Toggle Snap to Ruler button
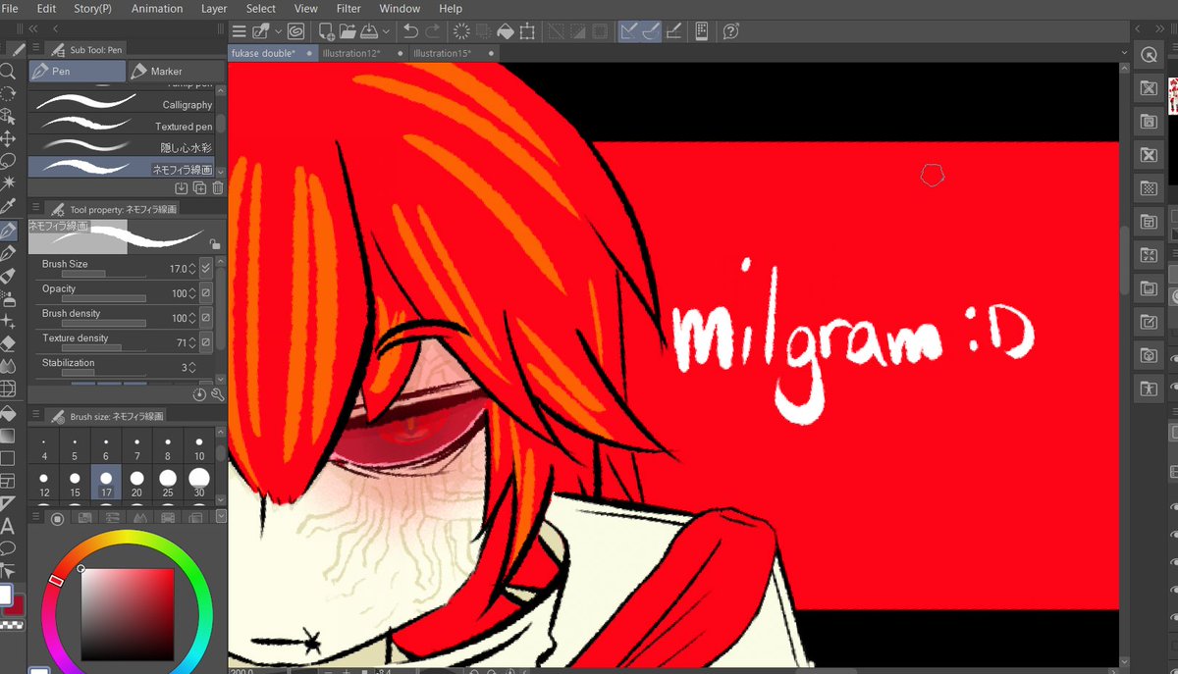 coord(629,31)
